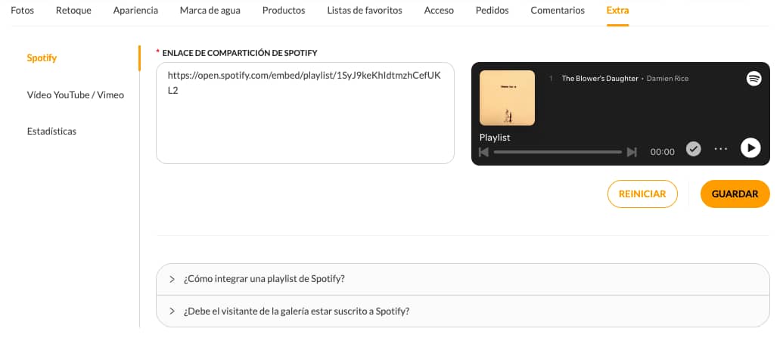Screen dimensions: 783x341
Task: Select Spotify in the sidebar
Action: [42, 58]
